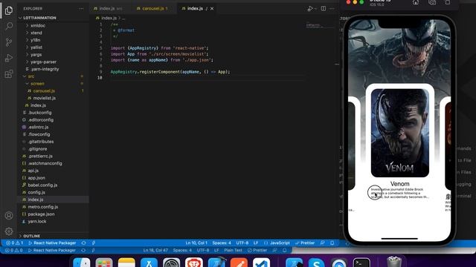Image resolution: width=476 pixels, height=267 pixels.
Task: Open movielist.js in the file tree
Action: coord(45,98)
